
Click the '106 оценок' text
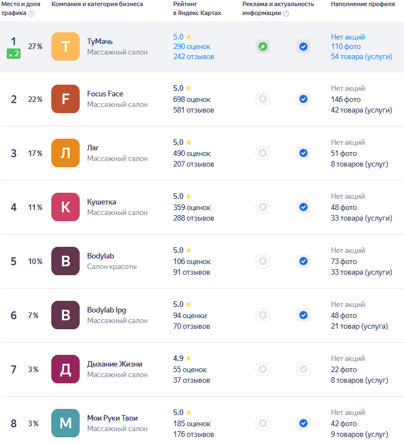pos(192,262)
